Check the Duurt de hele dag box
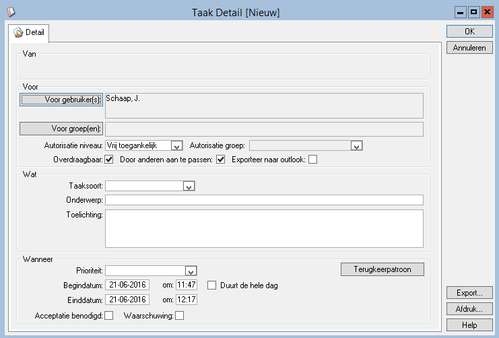Screen dimensions: 499x338 212,285
